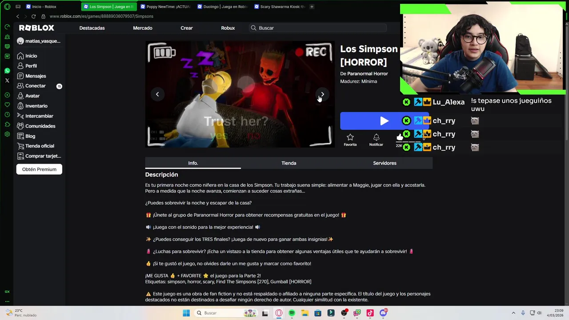The height and width of the screenshot is (320, 569).
Task: Open File Explorer from the taskbar
Action: click(x=305, y=313)
